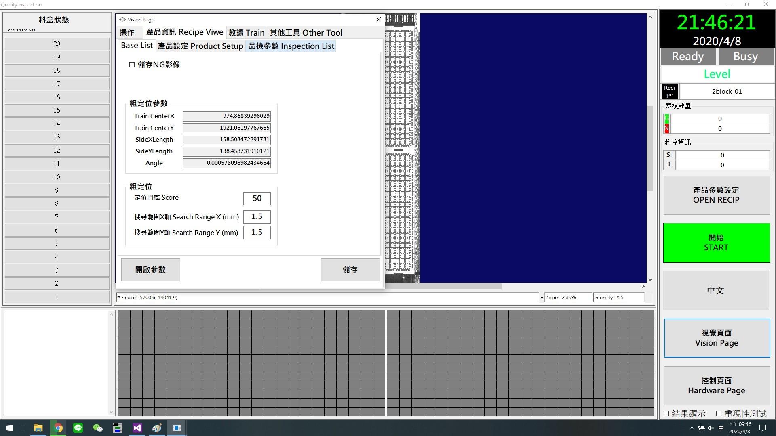Open the 教讀 Train tab
Screen dimensions: 776x436
(246, 33)
